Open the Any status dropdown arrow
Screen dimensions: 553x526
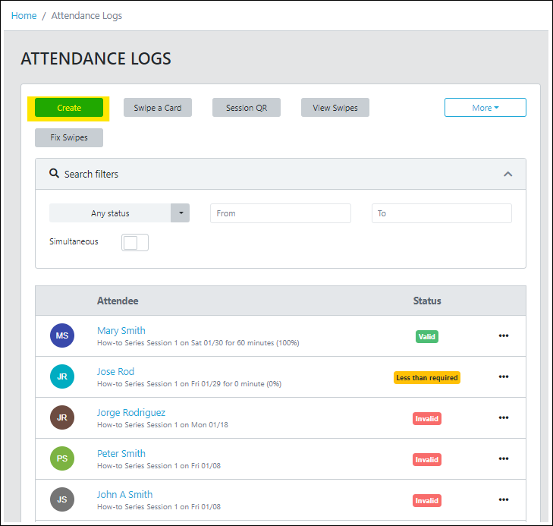[x=181, y=213]
